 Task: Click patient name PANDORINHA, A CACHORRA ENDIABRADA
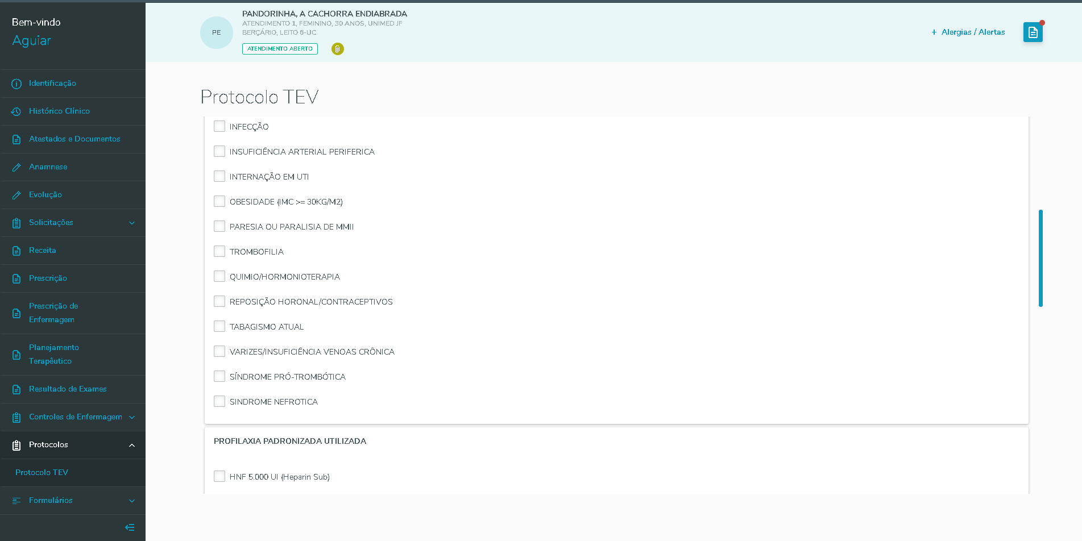coord(325,14)
